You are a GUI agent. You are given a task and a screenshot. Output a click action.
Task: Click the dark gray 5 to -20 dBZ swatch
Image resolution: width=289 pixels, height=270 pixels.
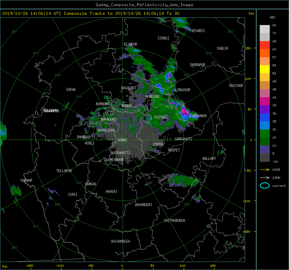(x=265, y=158)
